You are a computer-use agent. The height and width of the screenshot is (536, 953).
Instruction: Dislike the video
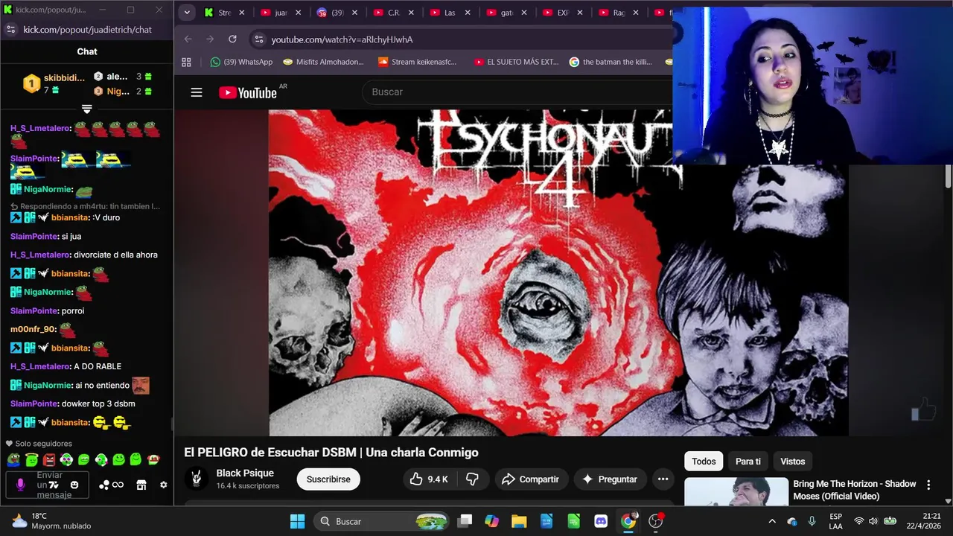click(472, 479)
